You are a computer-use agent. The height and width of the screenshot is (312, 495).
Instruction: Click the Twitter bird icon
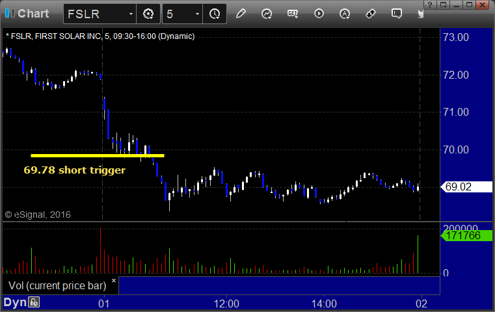(x=420, y=14)
